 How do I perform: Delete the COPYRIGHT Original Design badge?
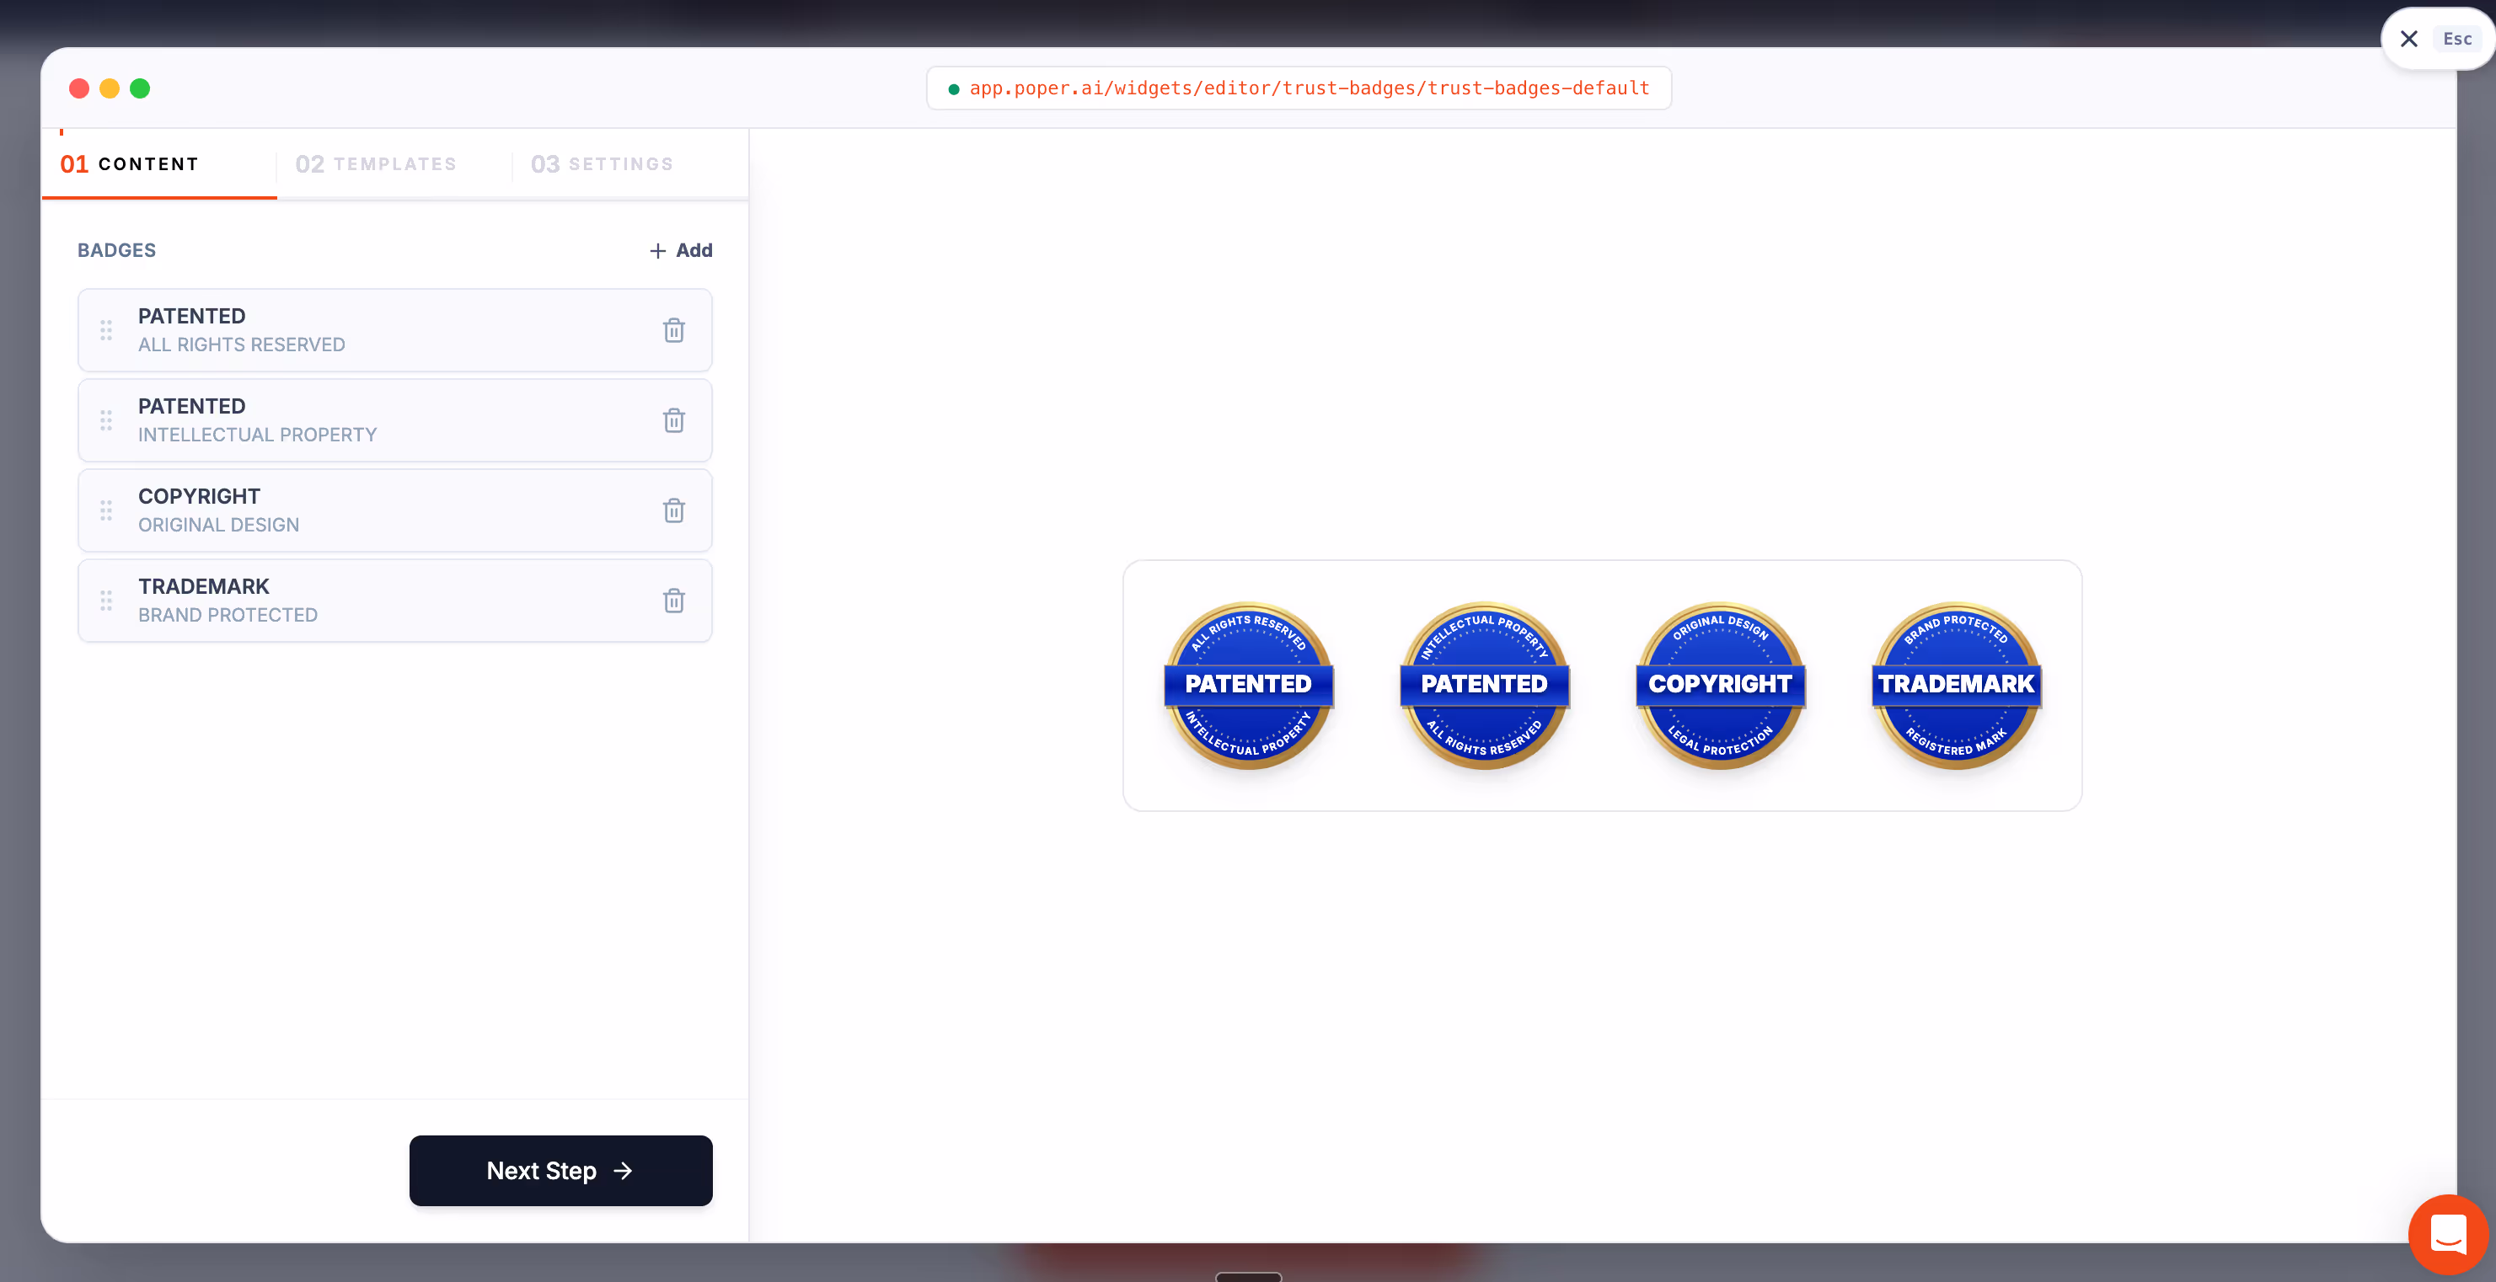[x=673, y=510]
